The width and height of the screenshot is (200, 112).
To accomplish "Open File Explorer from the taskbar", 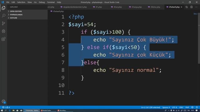I will coord(13,110).
